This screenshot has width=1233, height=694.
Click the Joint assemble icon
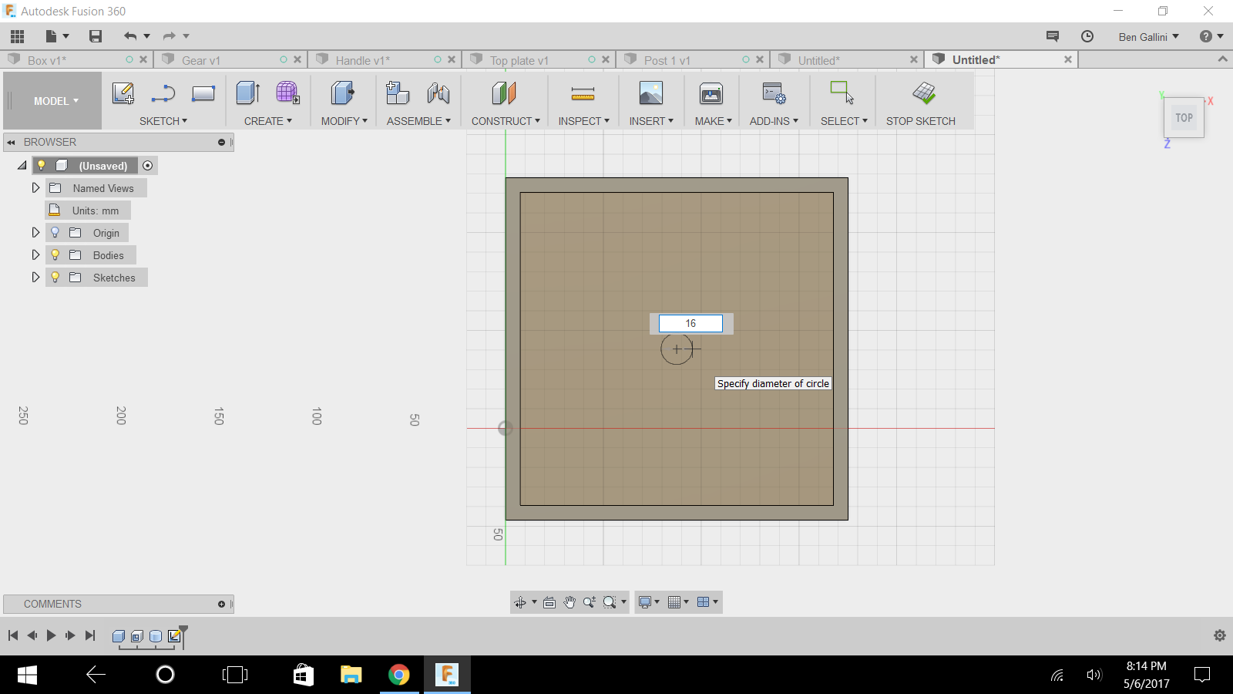[x=438, y=94]
